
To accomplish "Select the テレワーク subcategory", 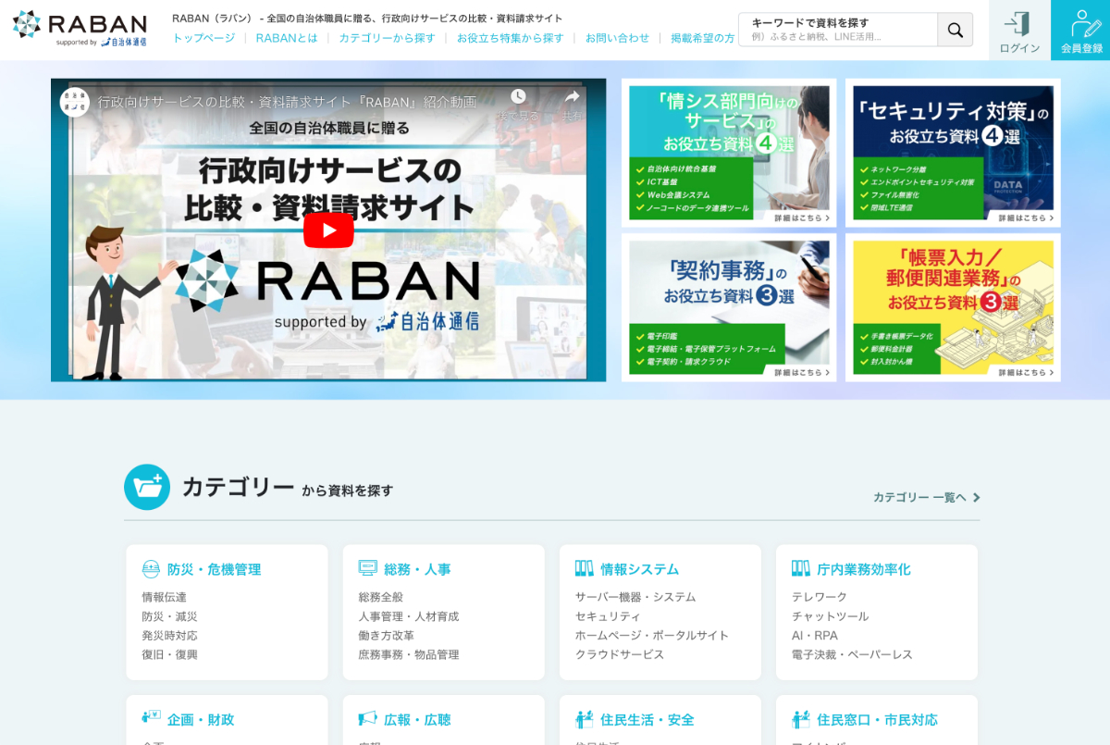I will coord(819,597).
